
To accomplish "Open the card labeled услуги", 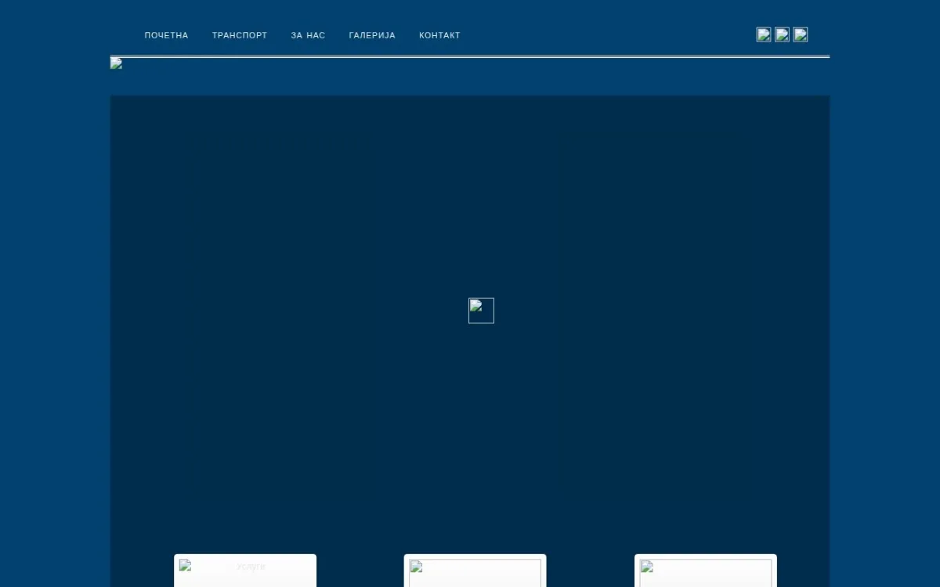I will tap(245, 571).
